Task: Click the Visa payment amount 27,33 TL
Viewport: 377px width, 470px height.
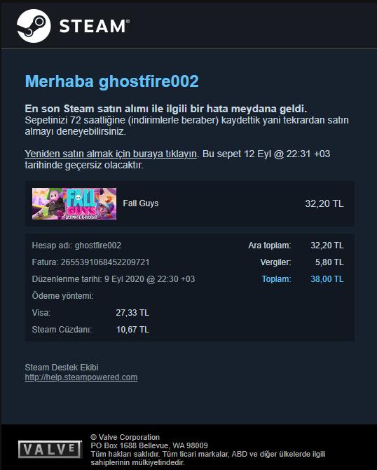Action: [132, 313]
